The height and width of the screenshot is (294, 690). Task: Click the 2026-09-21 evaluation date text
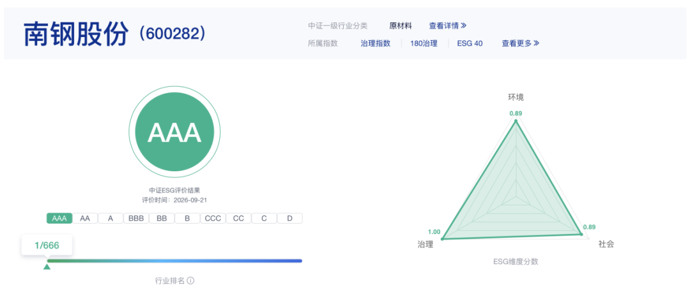[x=191, y=200]
